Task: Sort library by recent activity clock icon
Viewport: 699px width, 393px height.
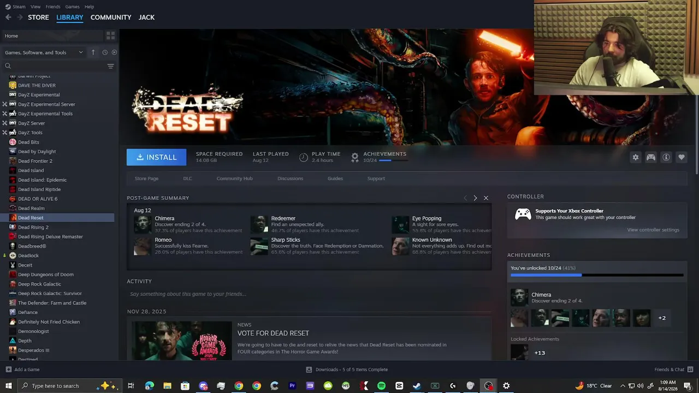Action: point(105,52)
